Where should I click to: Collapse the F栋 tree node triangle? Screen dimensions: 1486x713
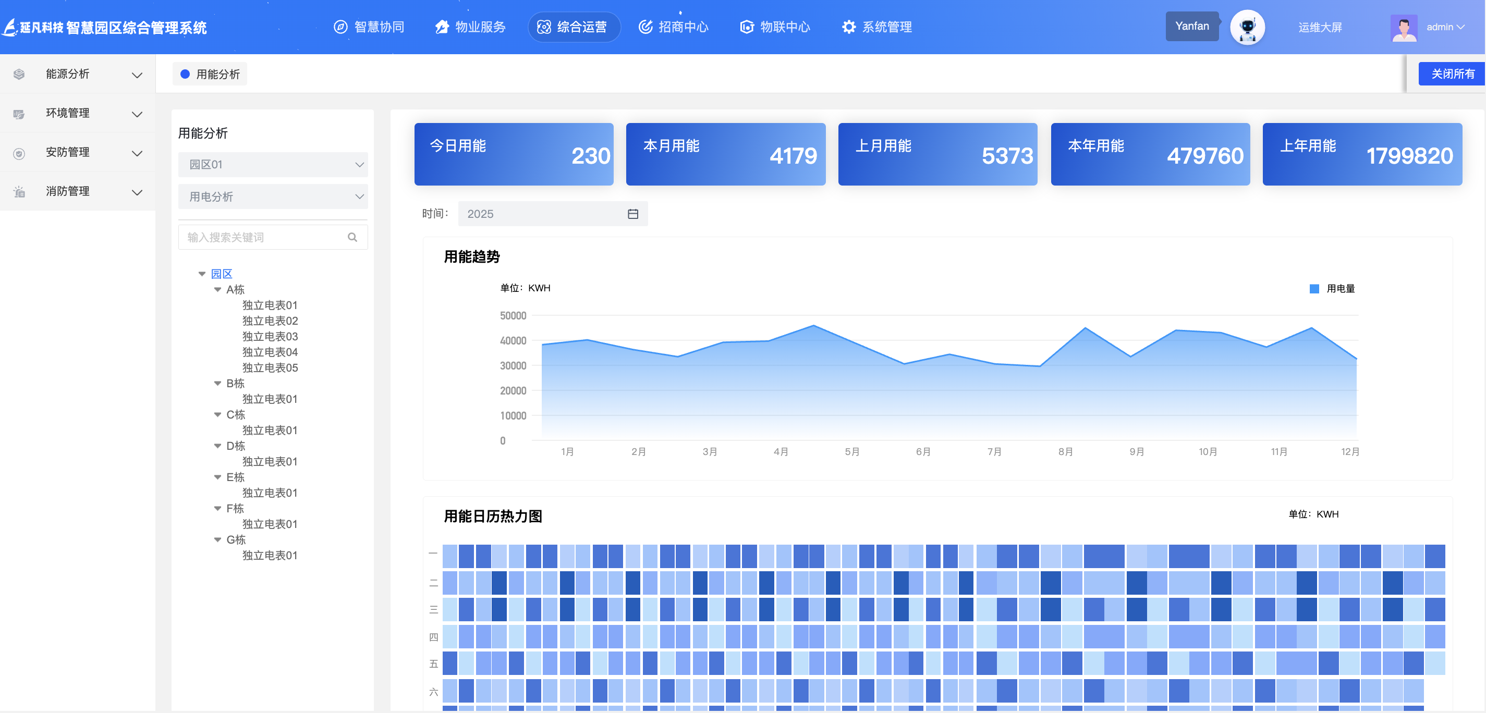(x=217, y=508)
